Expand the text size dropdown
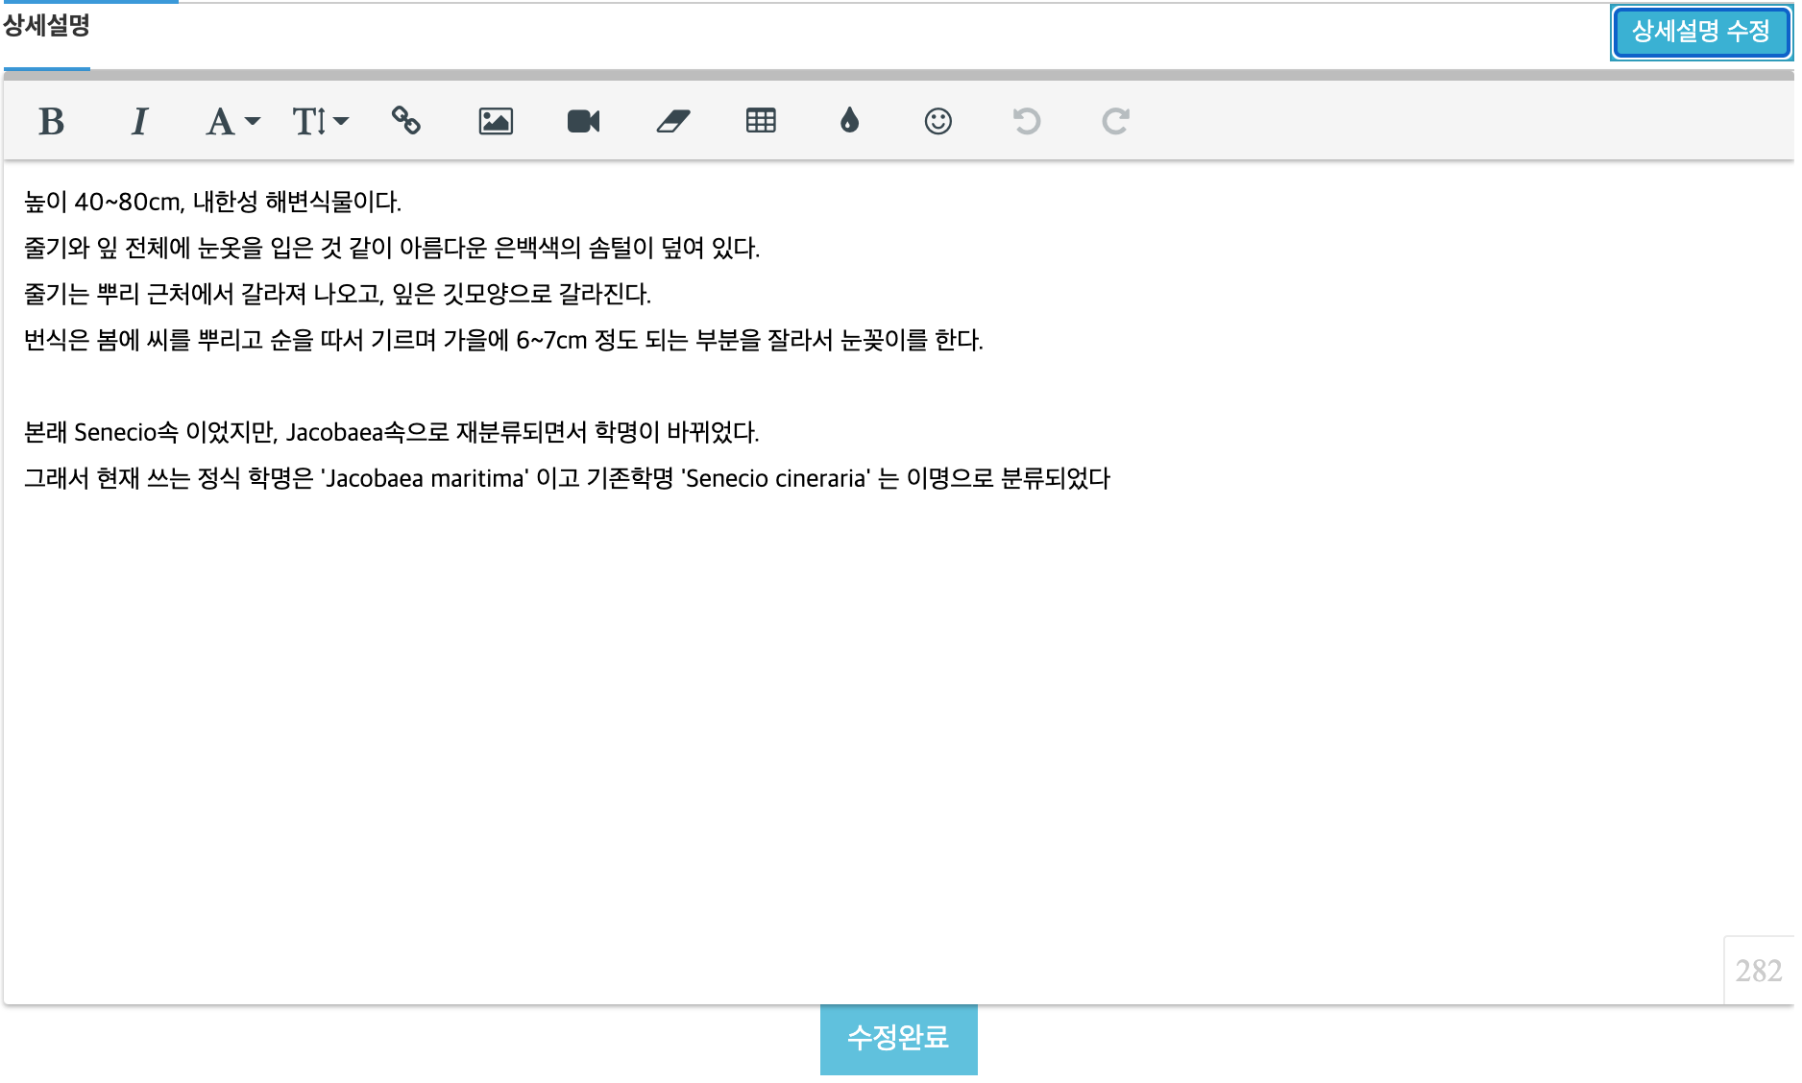This screenshot has height=1083, width=1802. (320, 122)
